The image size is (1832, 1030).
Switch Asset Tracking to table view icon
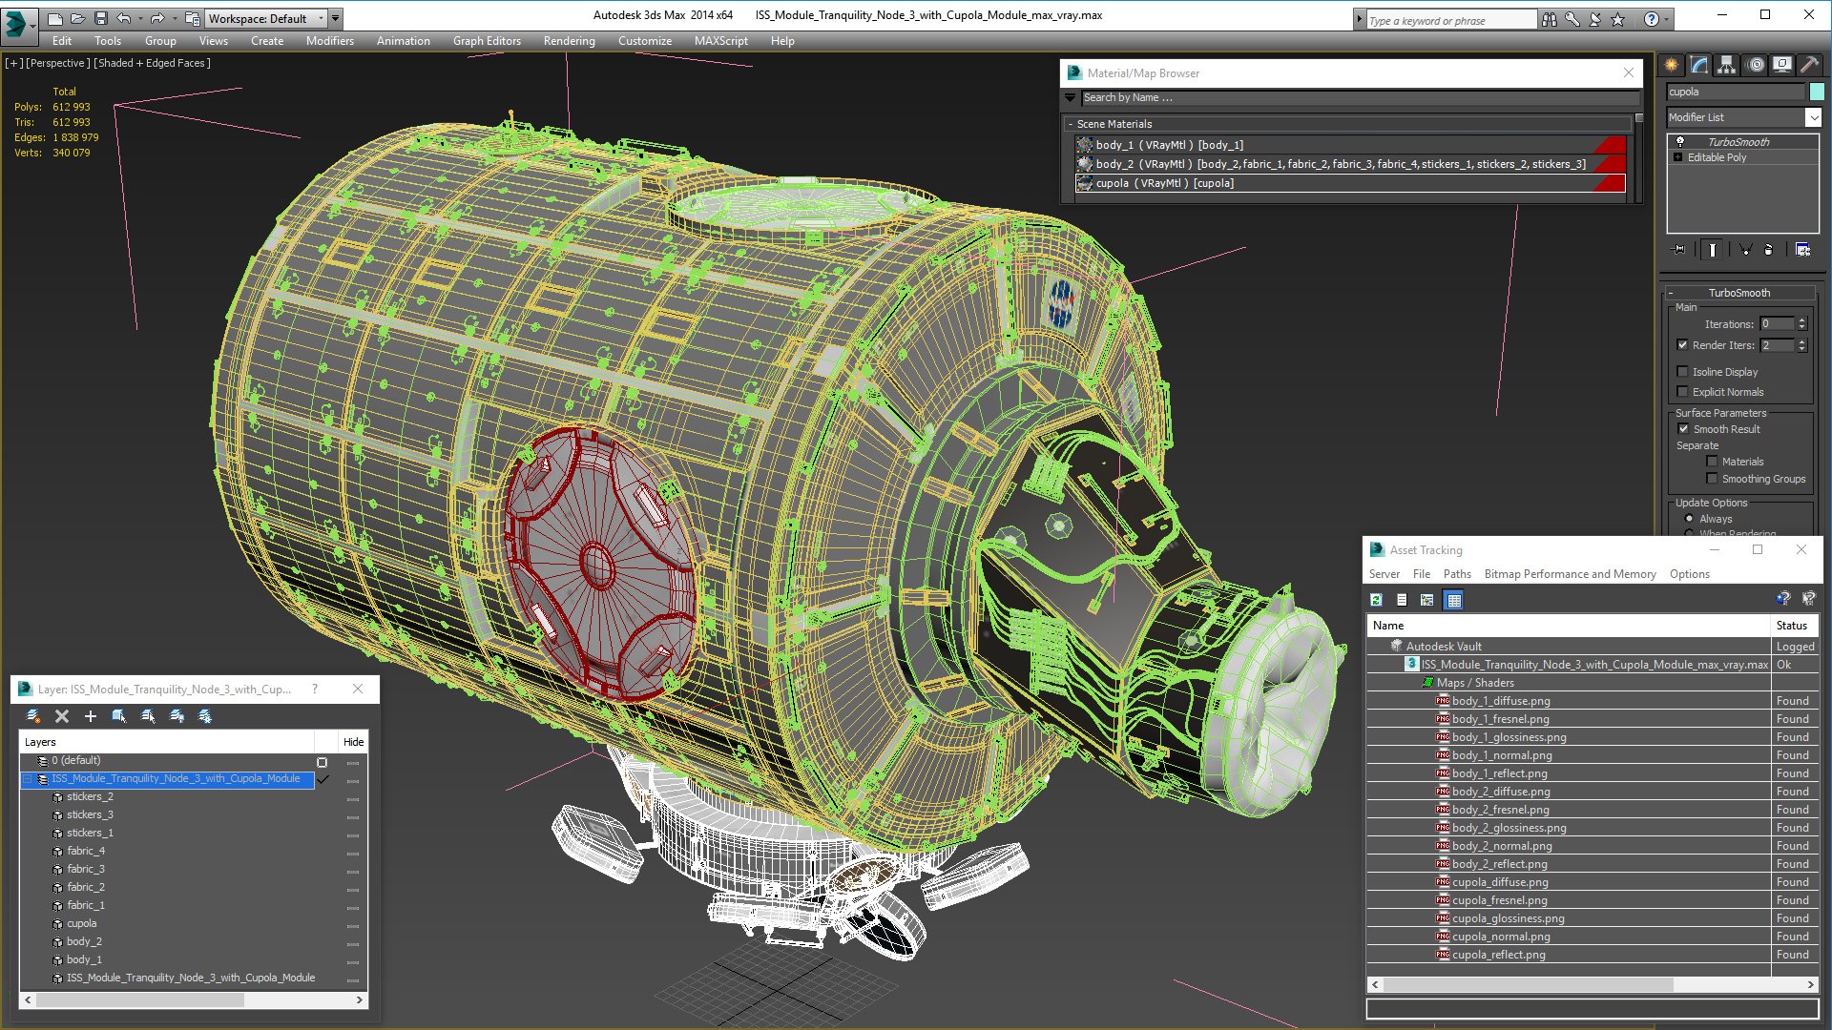(x=1453, y=600)
